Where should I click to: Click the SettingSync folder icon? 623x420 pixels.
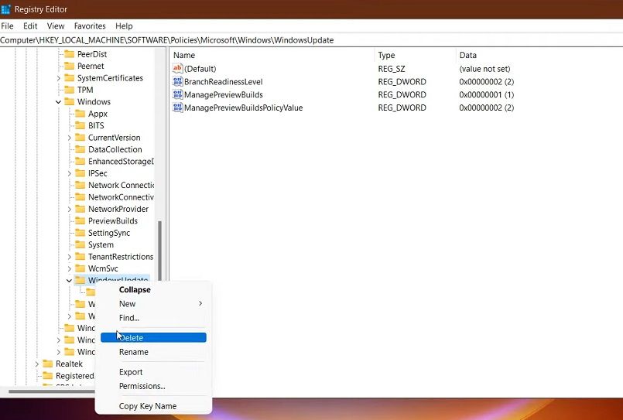(80, 233)
